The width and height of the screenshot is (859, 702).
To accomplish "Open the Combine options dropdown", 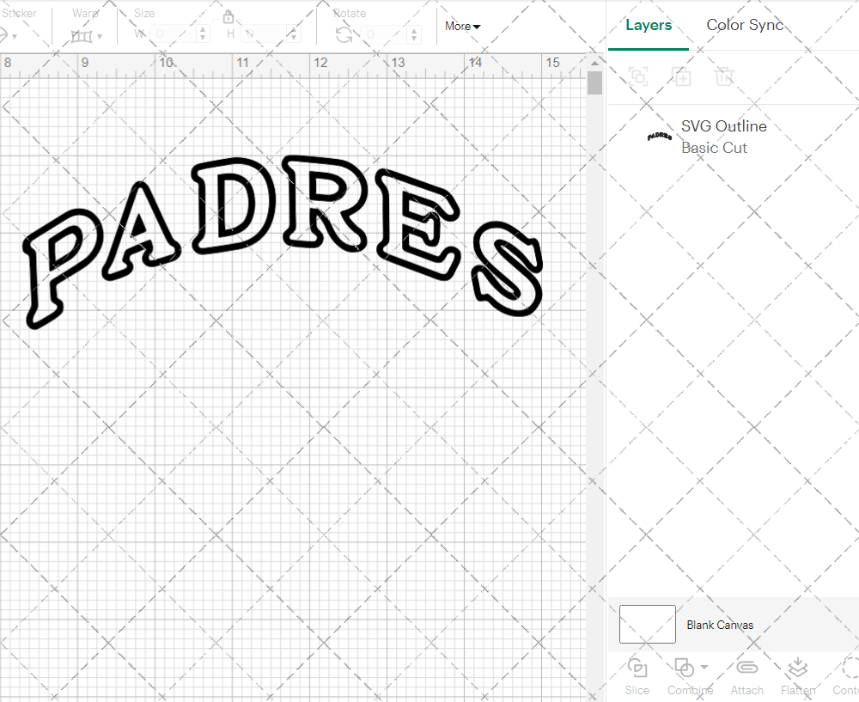I will (703, 668).
